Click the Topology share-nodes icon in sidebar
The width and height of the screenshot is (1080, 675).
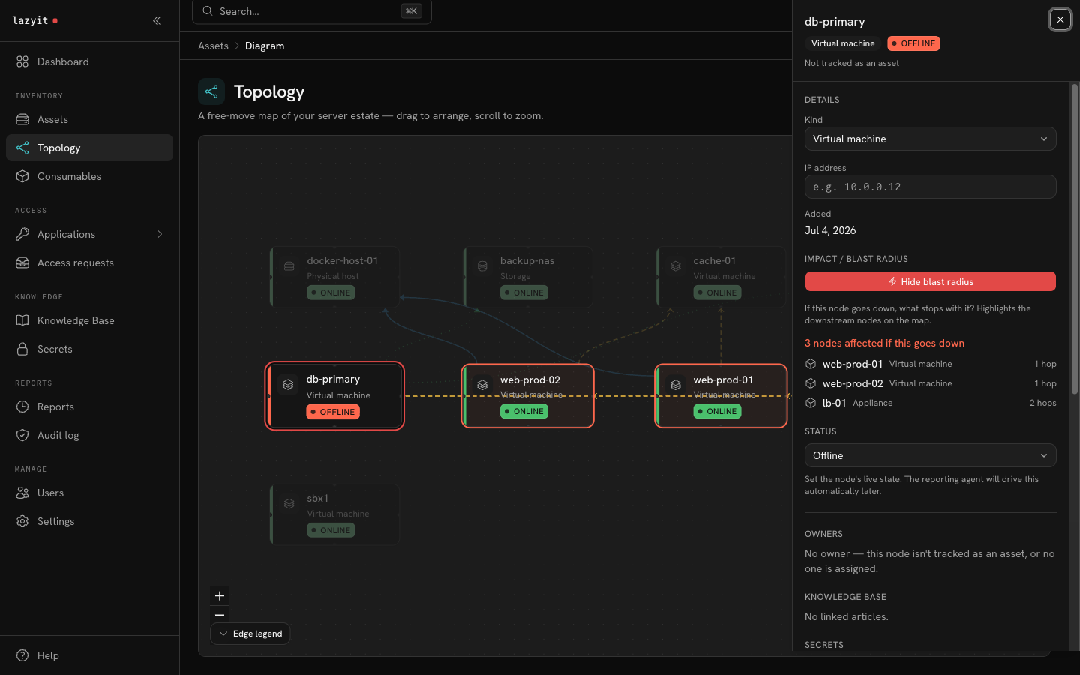pyautogui.click(x=22, y=148)
